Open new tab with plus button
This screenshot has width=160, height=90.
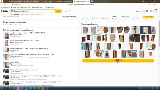(92, 1)
